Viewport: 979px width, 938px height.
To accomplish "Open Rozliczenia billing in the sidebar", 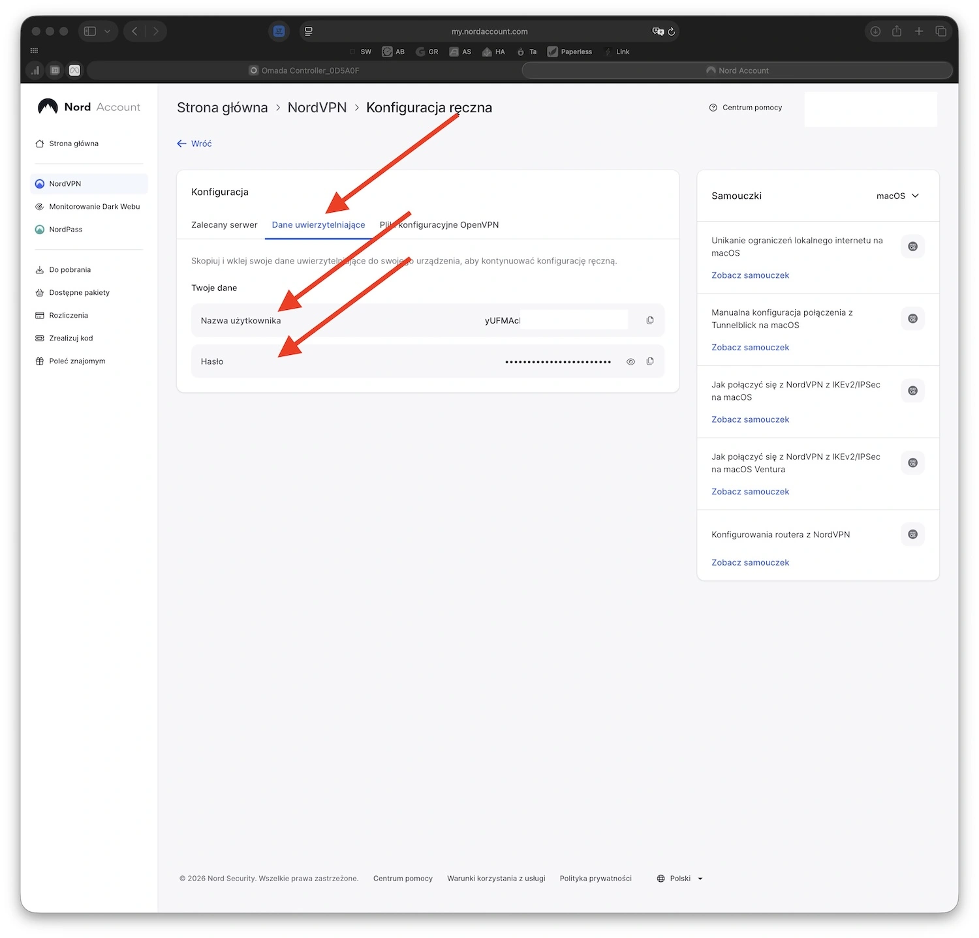I will tap(69, 316).
